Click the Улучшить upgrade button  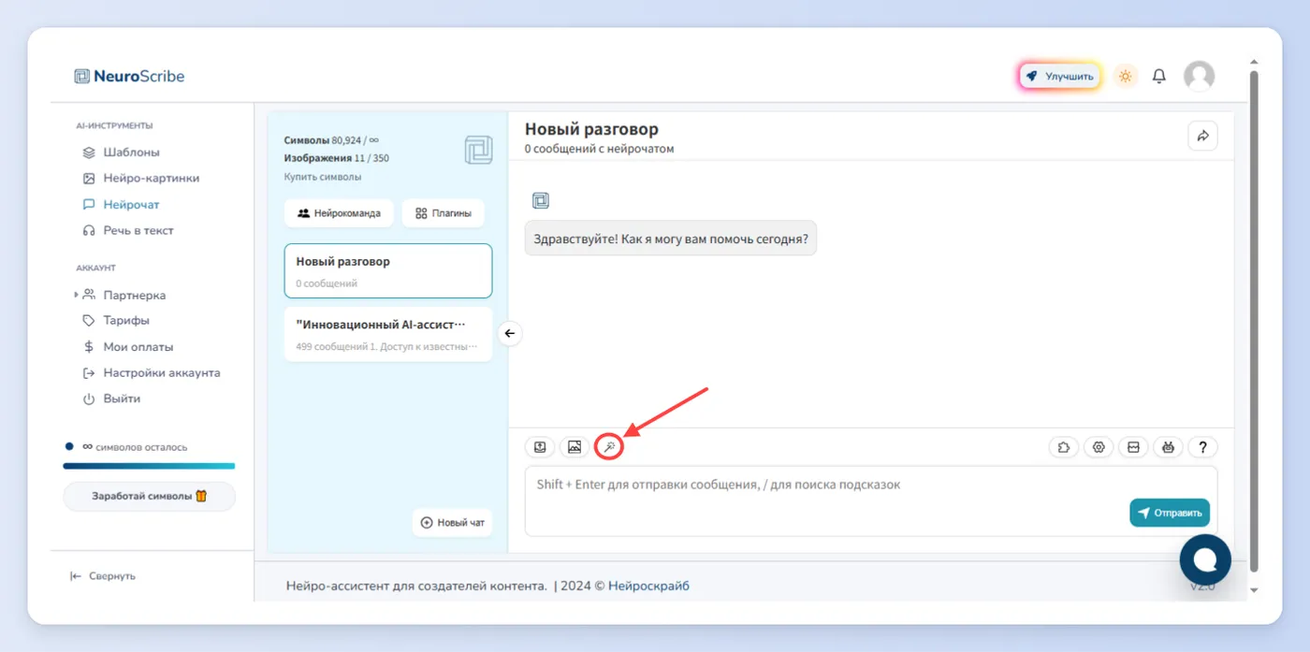(x=1059, y=77)
